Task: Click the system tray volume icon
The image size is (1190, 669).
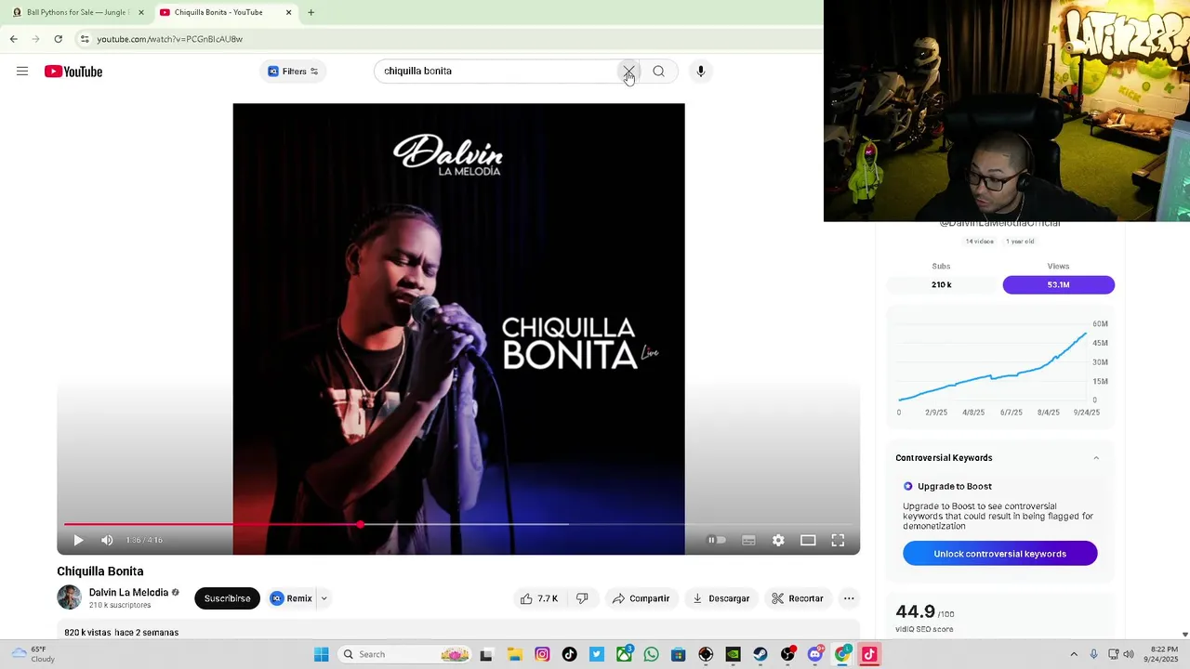Action: [x=1129, y=654]
